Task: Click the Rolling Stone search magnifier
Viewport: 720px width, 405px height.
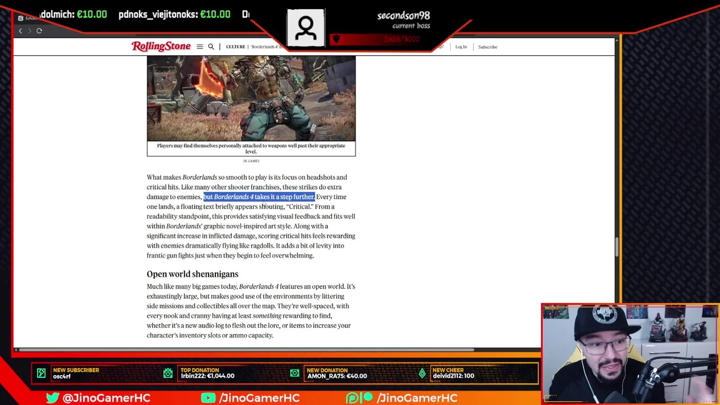Action: (x=211, y=47)
